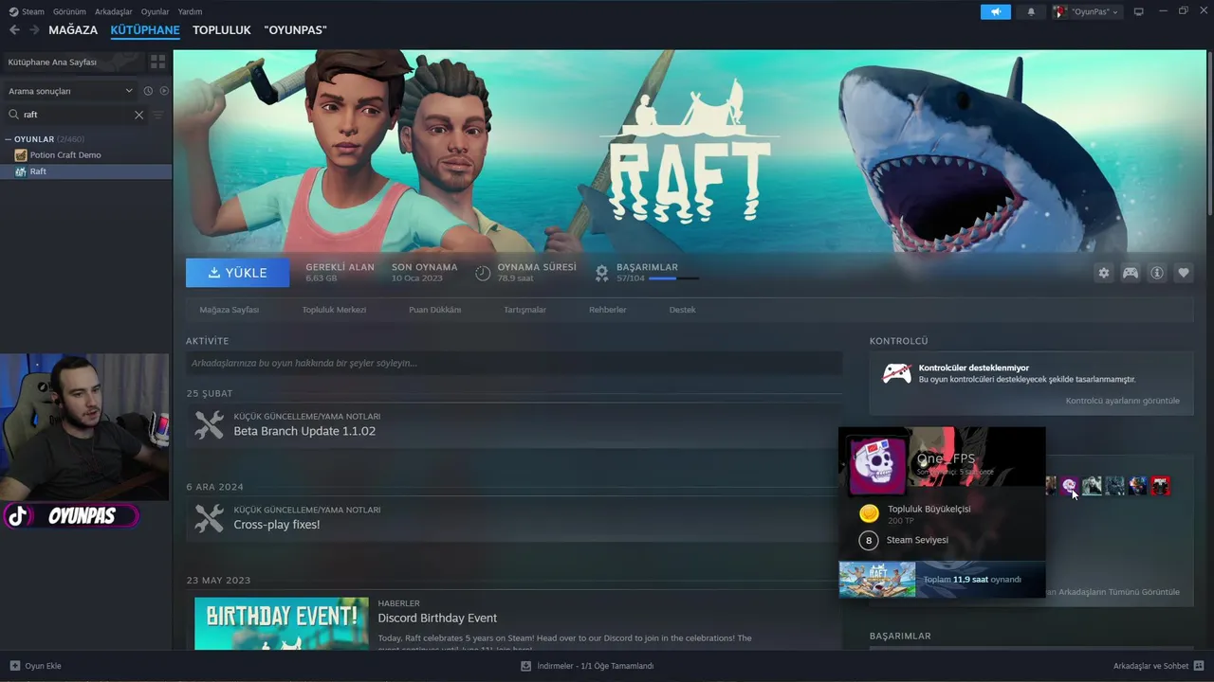
Task: Open the Mağaza Sayfası link
Action: click(x=230, y=310)
